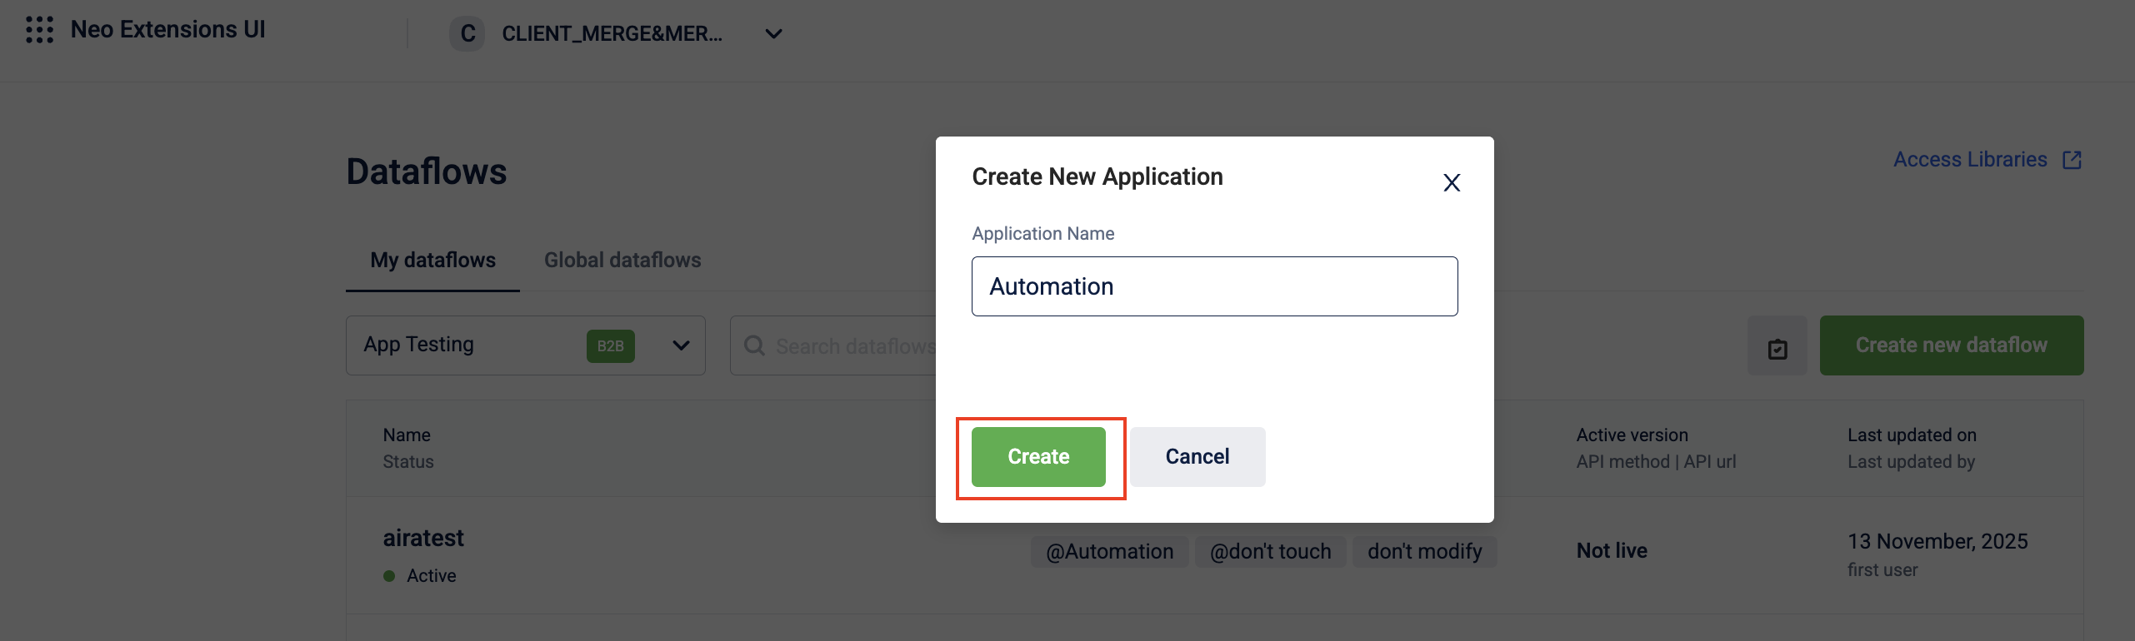This screenshot has width=2135, height=641.
Task: Cancel the new application dialog
Action: pyautogui.click(x=1197, y=457)
